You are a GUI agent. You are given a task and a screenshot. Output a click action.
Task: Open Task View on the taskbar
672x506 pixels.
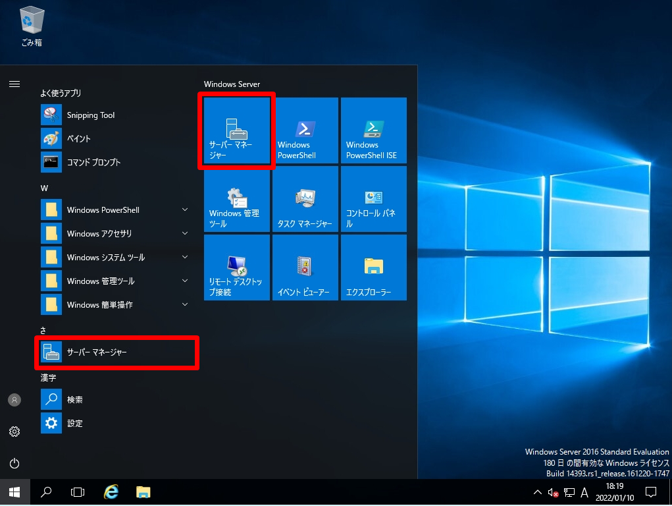click(78, 492)
